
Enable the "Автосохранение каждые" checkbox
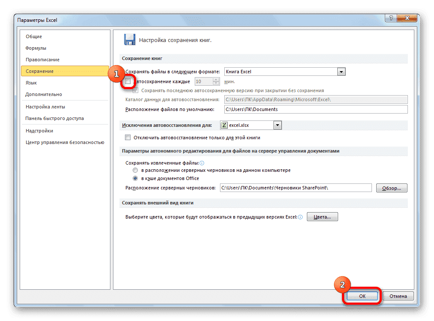(x=128, y=81)
